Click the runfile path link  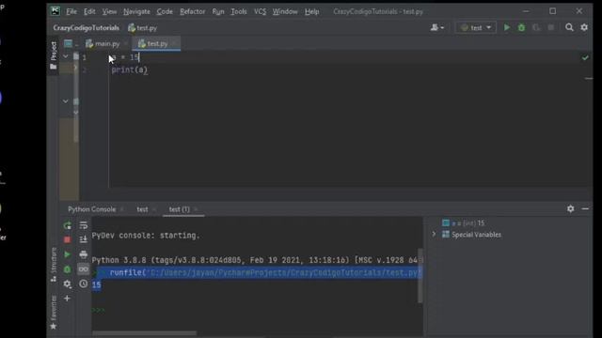pyautogui.click(x=284, y=272)
